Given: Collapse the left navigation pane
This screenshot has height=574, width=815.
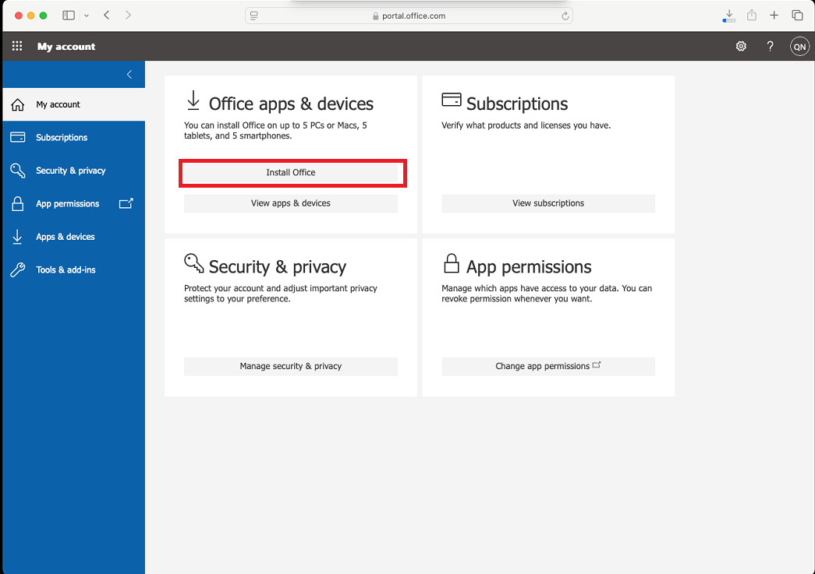Looking at the screenshot, I should click(129, 75).
